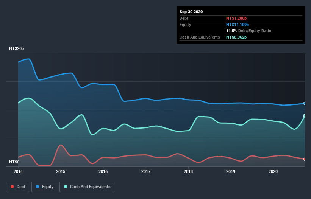Select the Equity endpoint marker on chart
Image resolution: width=311 pixels, height=199 pixels.
(x=305, y=103)
